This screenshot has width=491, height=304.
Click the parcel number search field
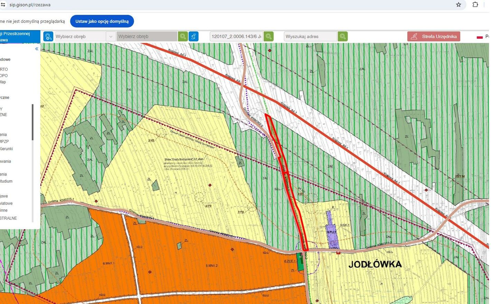point(236,36)
